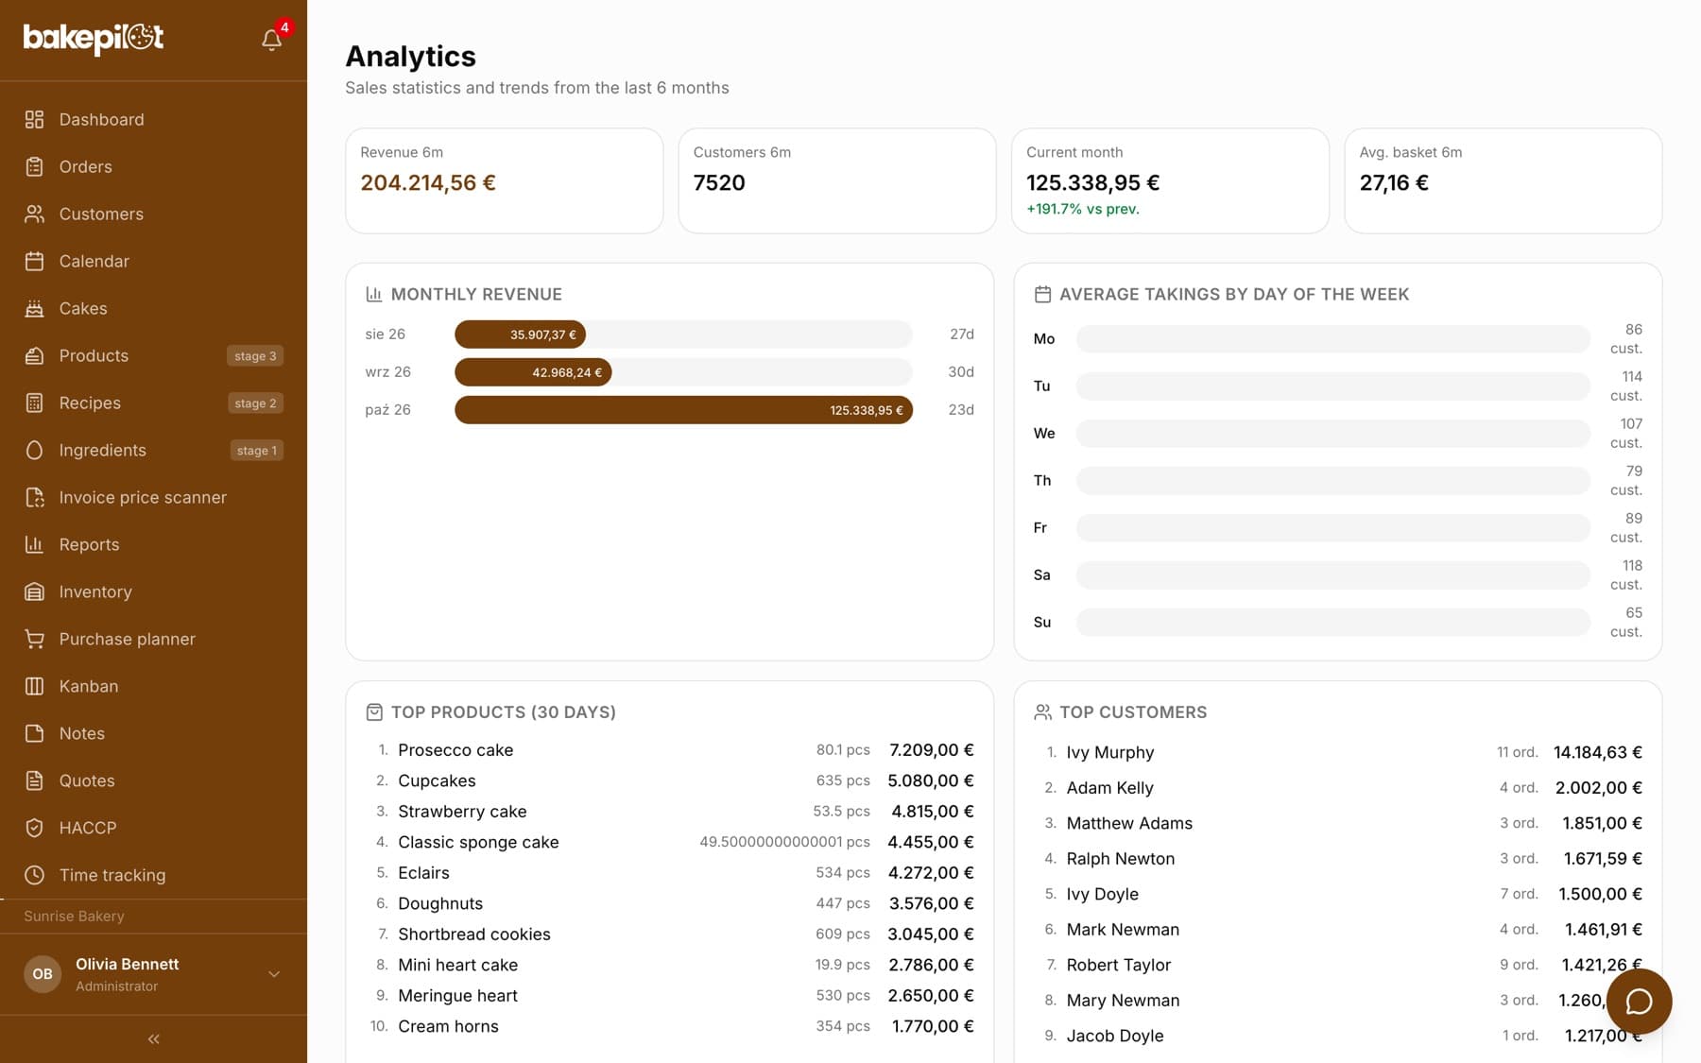Click the HACCP shield icon
The width and height of the screenshot is (1701, 1063).
pos(35,828)
